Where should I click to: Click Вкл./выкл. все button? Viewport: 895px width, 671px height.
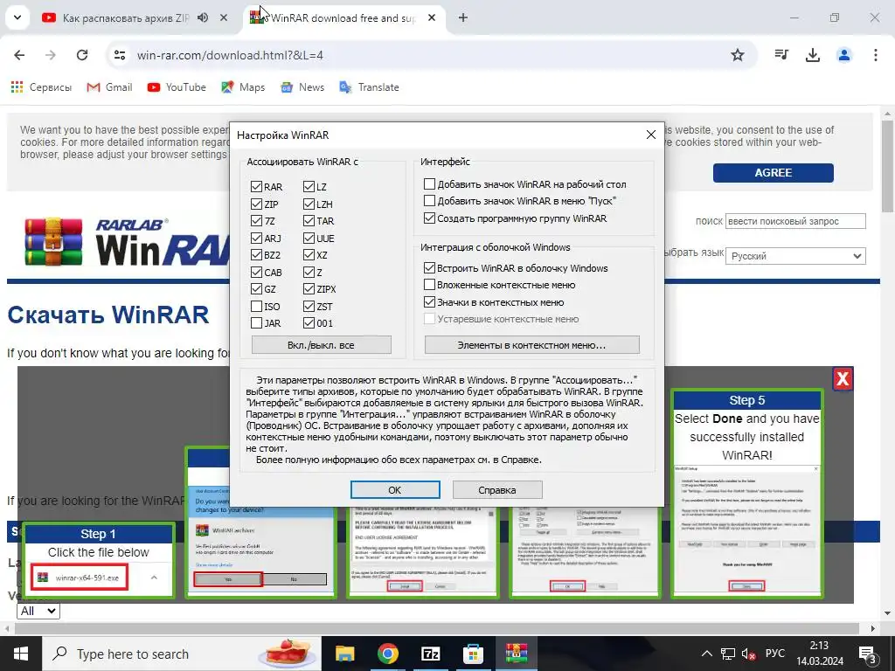[x=322, y=344]
